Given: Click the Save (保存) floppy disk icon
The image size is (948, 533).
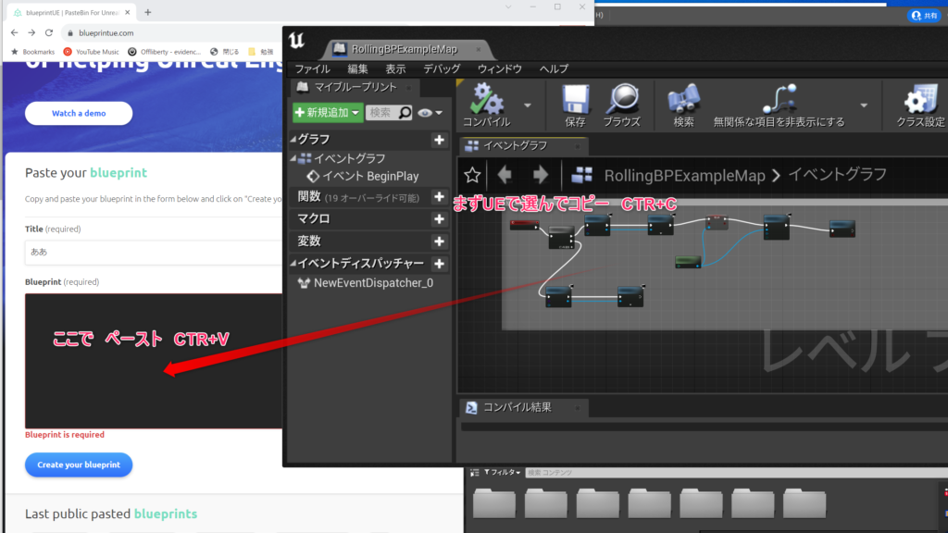Looking at the screenshot, I should click(575, 100).
